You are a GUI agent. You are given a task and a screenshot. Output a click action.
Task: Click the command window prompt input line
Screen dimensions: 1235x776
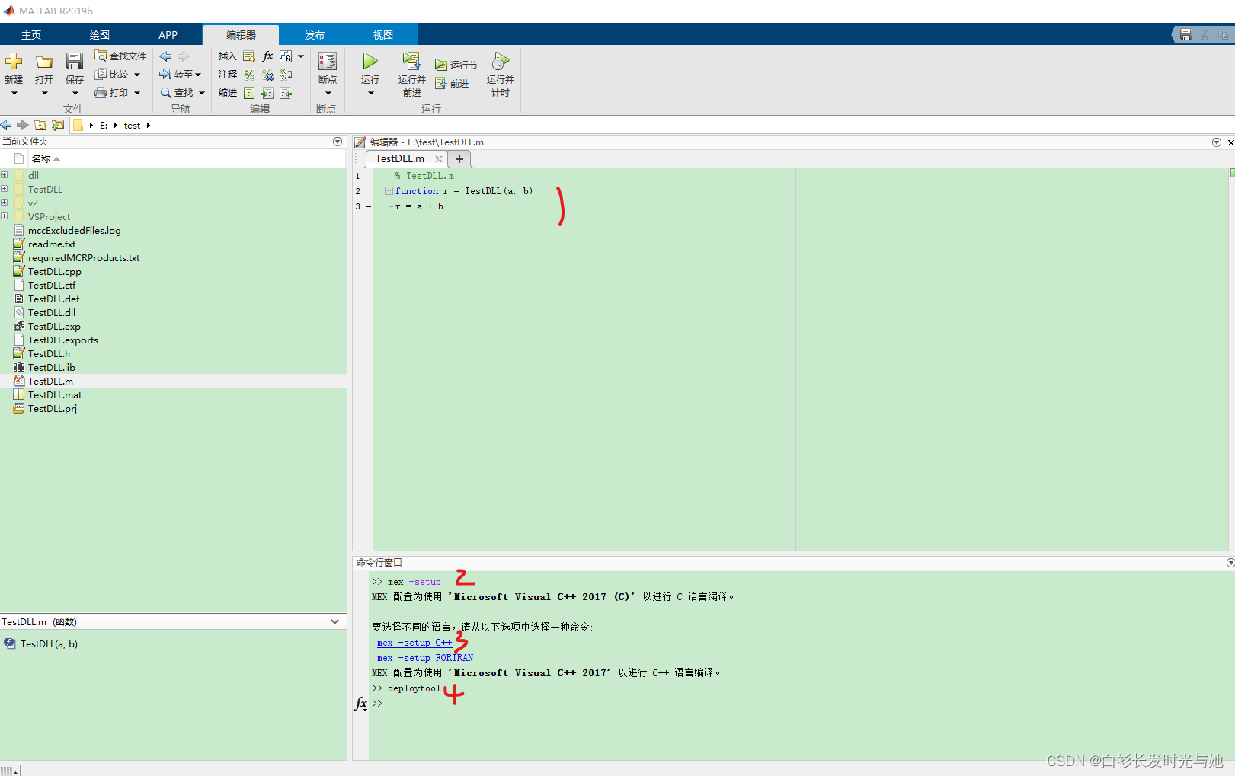click(x=800, y=703)
